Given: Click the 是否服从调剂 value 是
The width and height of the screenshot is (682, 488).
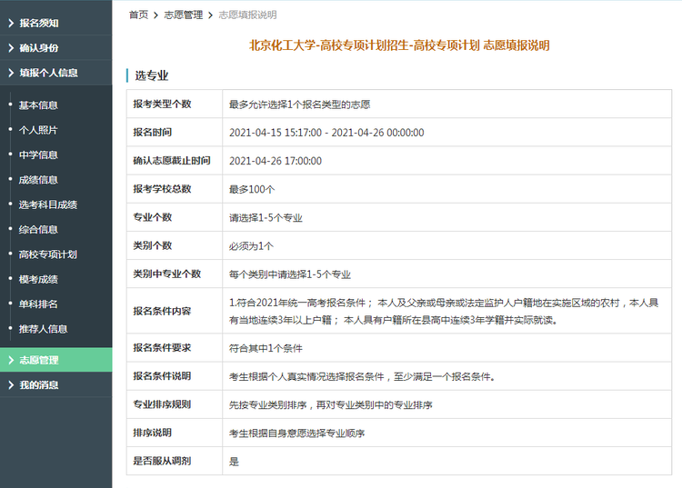Looking at the screenshot, I should (x=234, y=462).
